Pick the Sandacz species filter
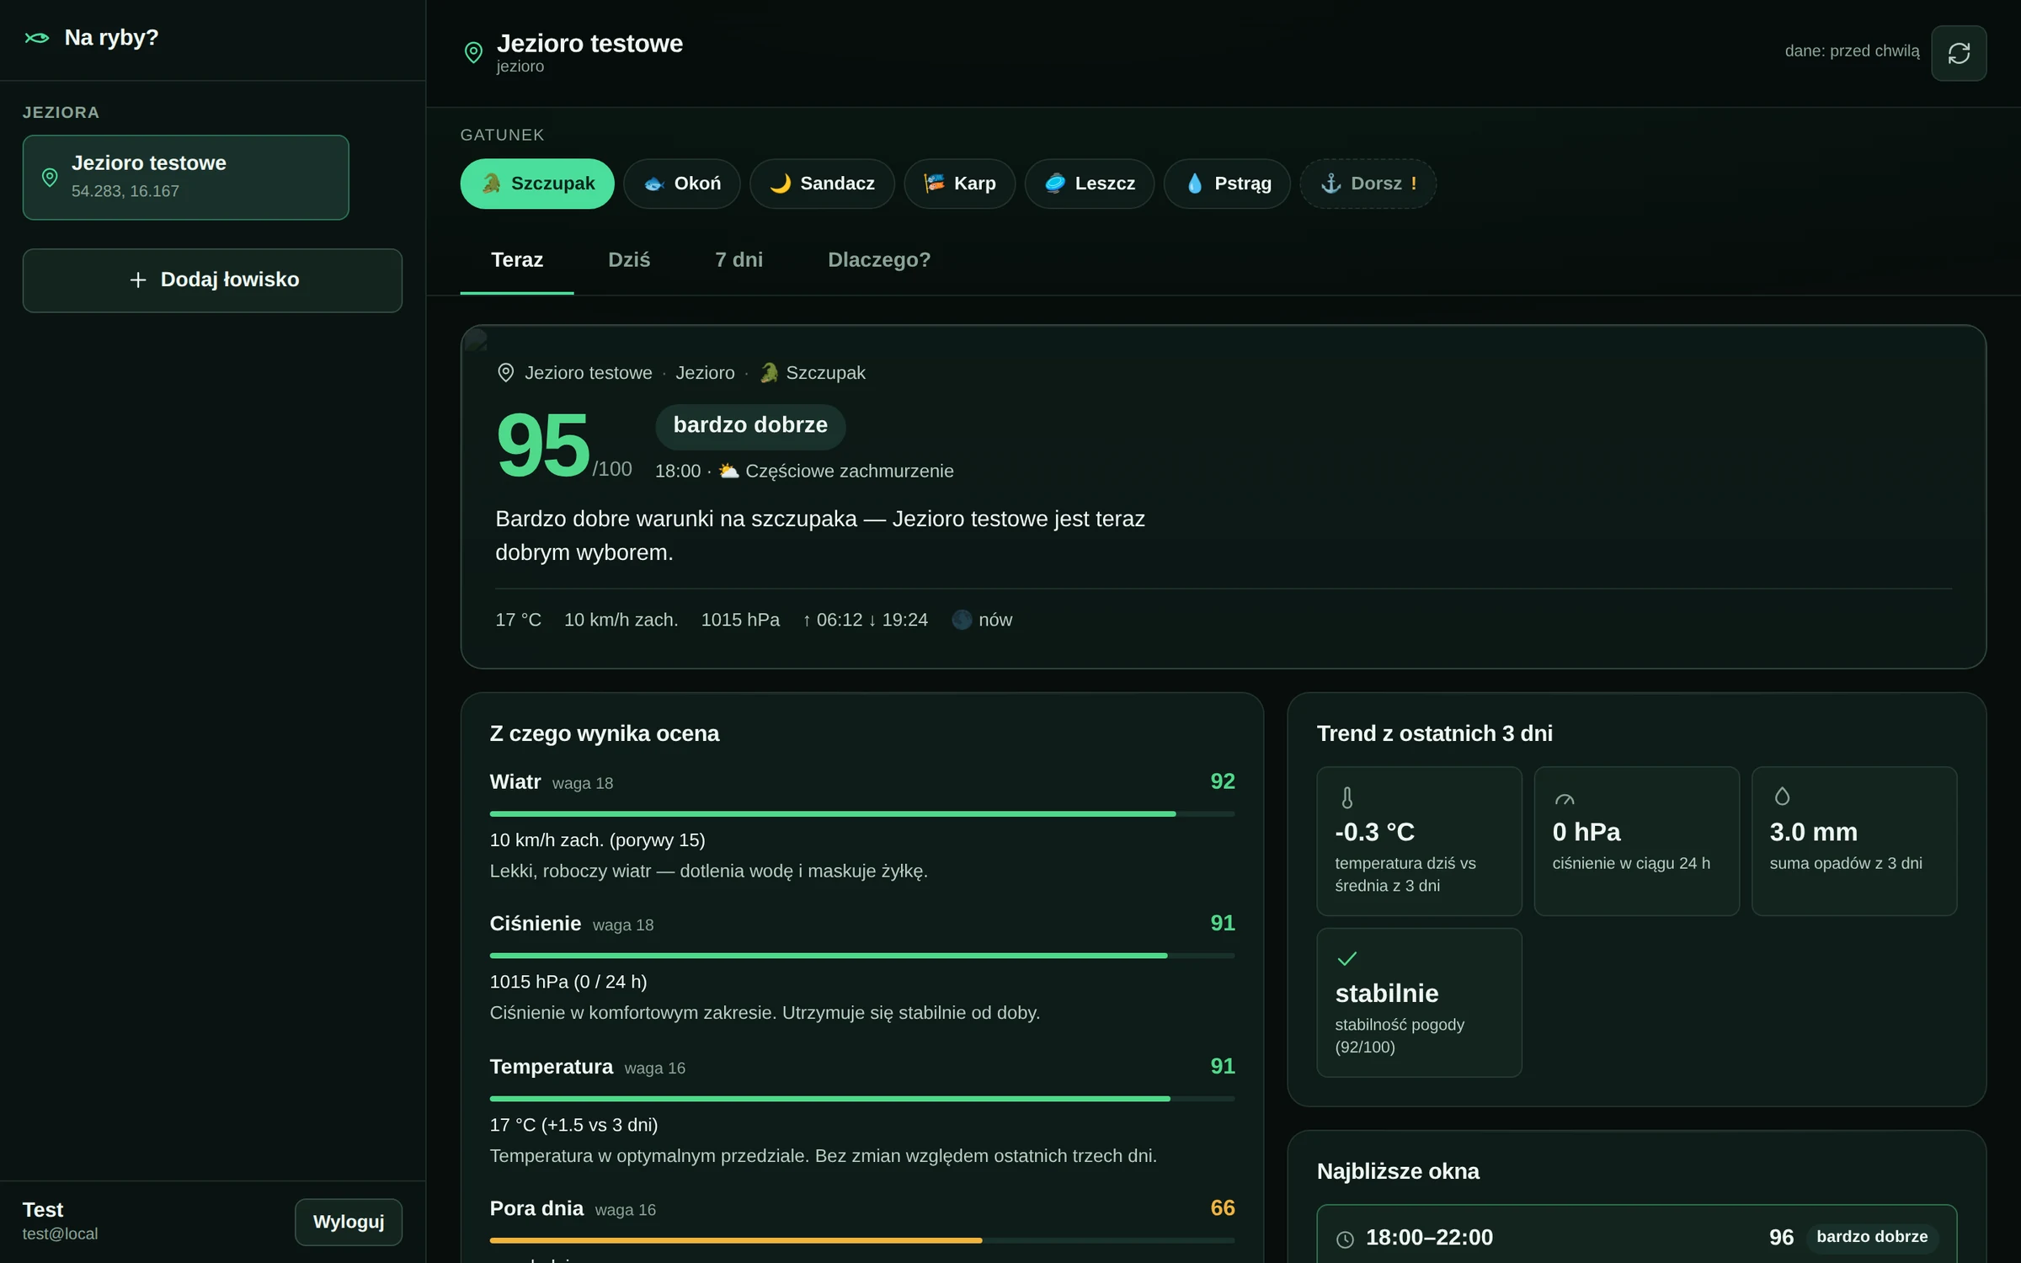 (x=822, y=184)
